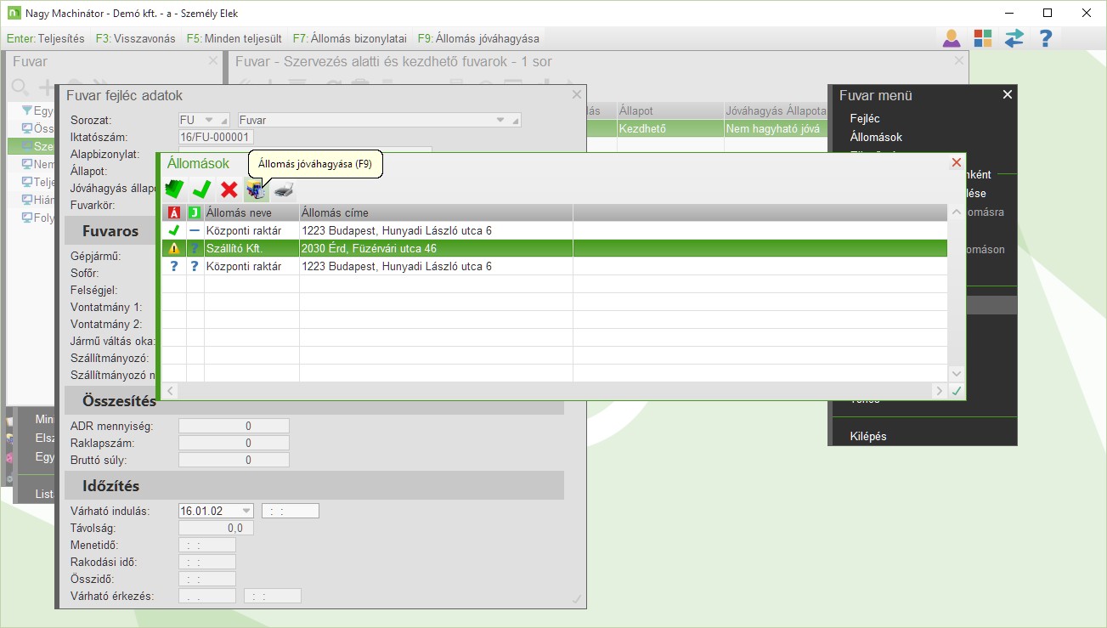Click the red Á column header
Screen dimensions: 1107x628
[x=174, y=212]
